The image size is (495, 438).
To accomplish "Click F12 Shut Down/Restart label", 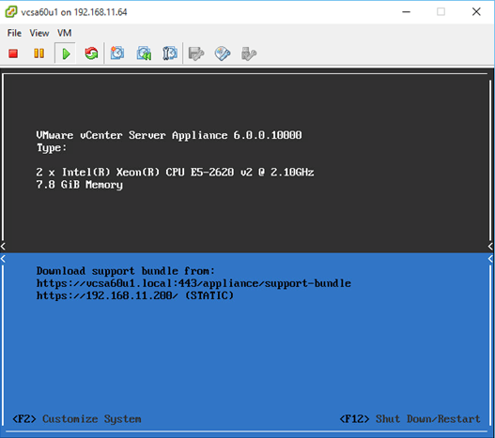I will (x=410, y=418).
